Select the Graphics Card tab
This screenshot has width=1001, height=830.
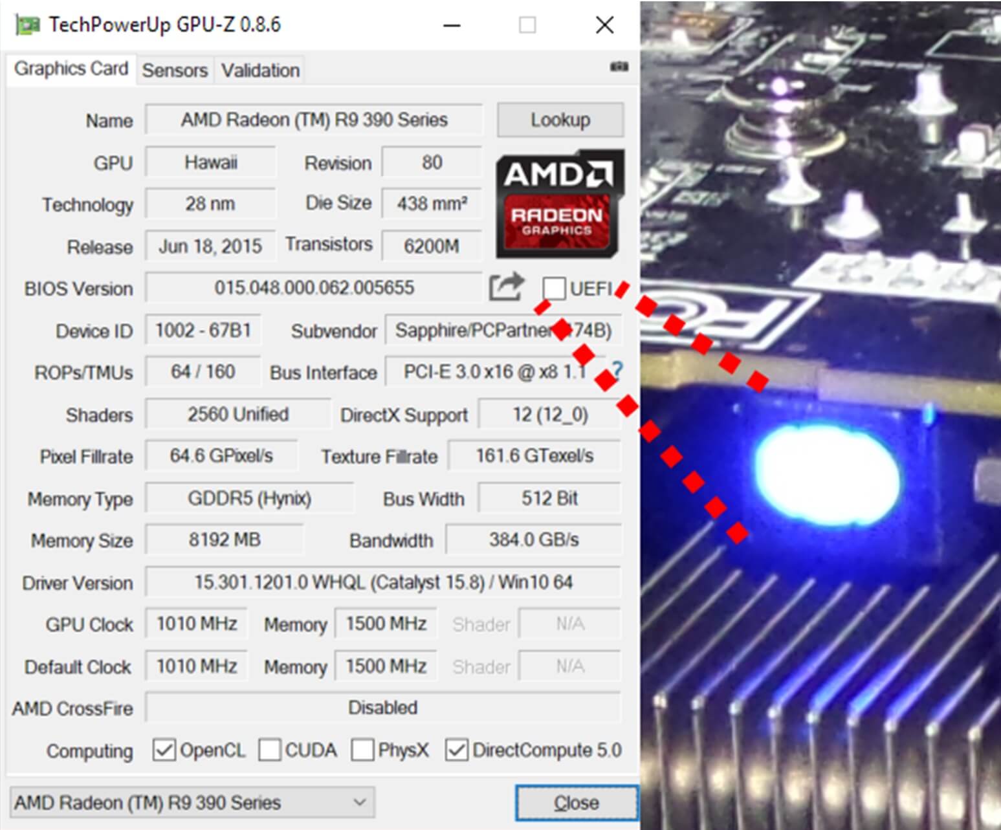[71, 69]
